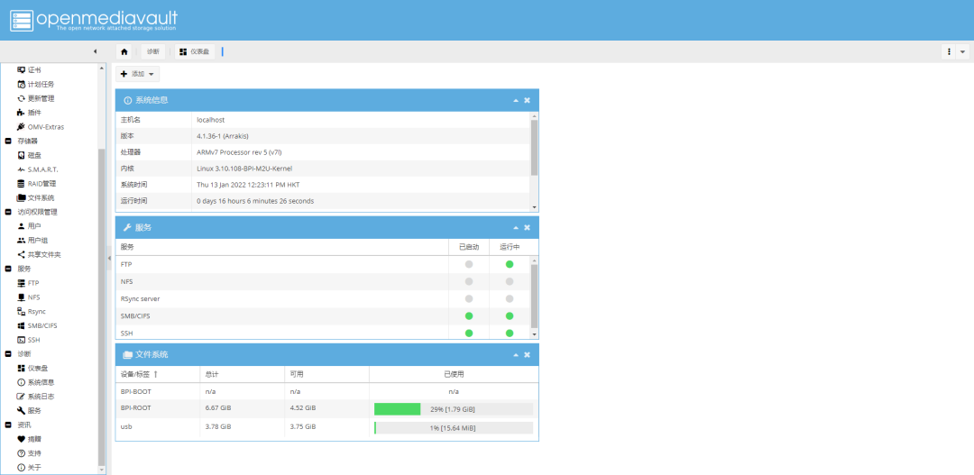974x475 pixels.
Task: Open the top-right user menu dropdown arrow
Action: [963, 51]
